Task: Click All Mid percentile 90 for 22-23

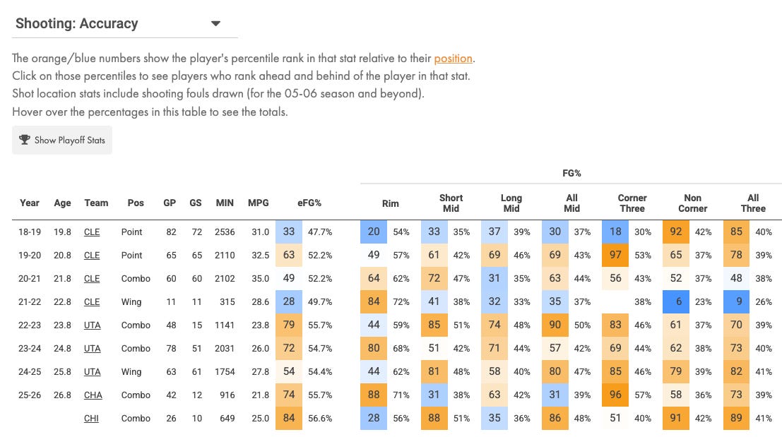Action: pyautogui.click(x=555, y=325)
